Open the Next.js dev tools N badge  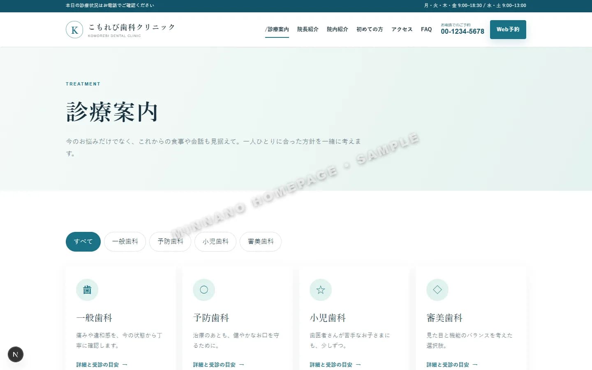[16, 354]
